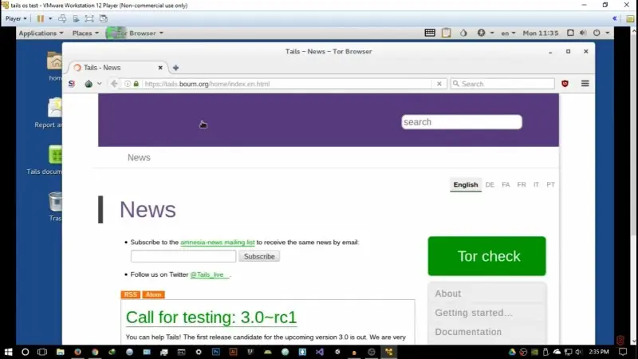The image size is (638, 359).
Task: Open the amnesia-news mailing list link
Action: (218, 243)
